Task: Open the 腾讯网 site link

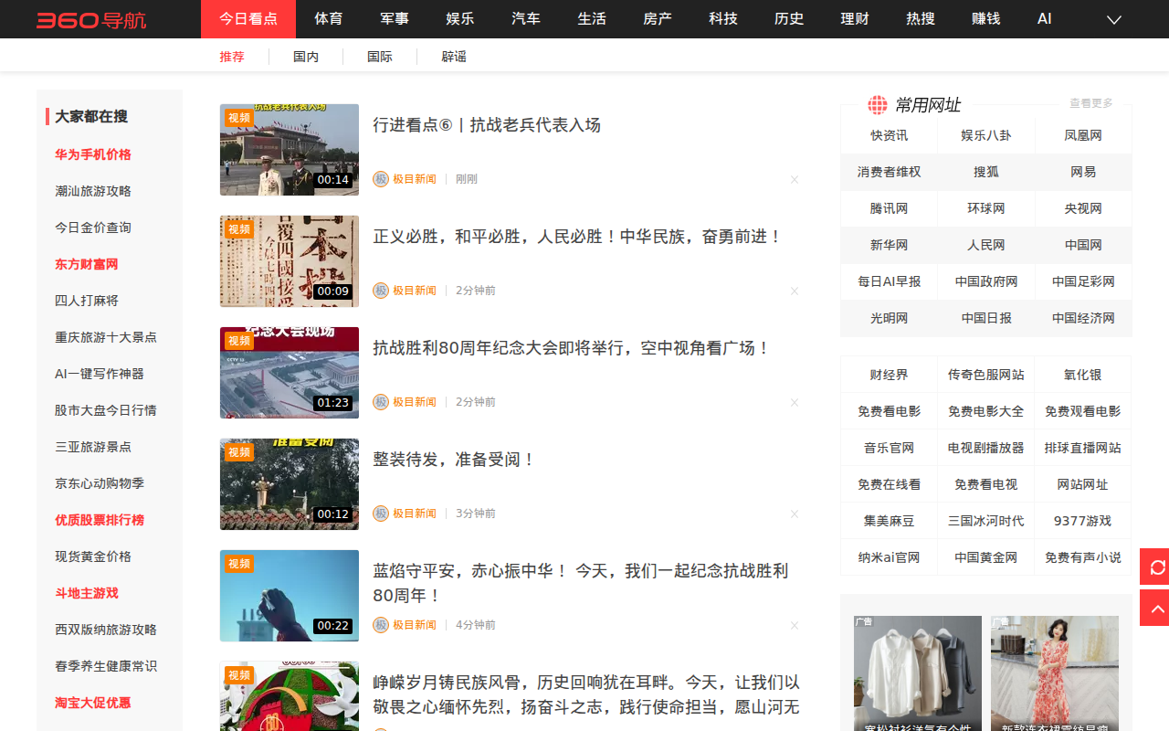Action: click(889, 208)
